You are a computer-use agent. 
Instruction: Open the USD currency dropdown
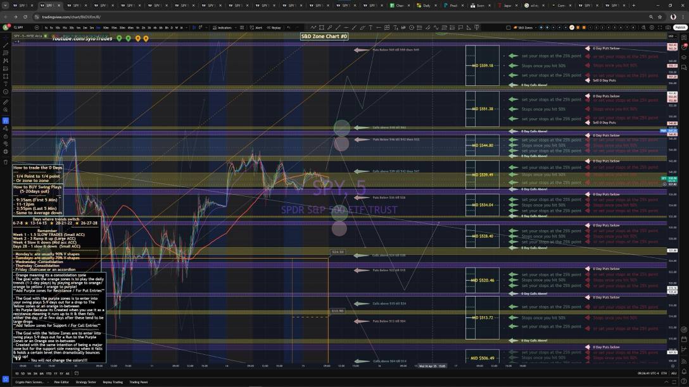(671, 36)
